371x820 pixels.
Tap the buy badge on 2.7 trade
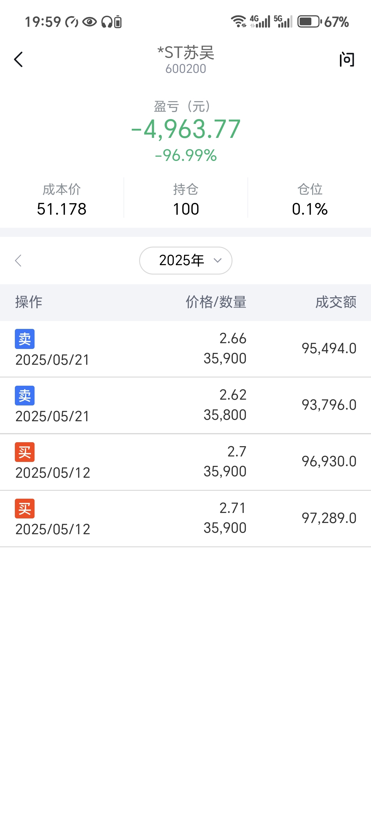[x=25, y=452]
